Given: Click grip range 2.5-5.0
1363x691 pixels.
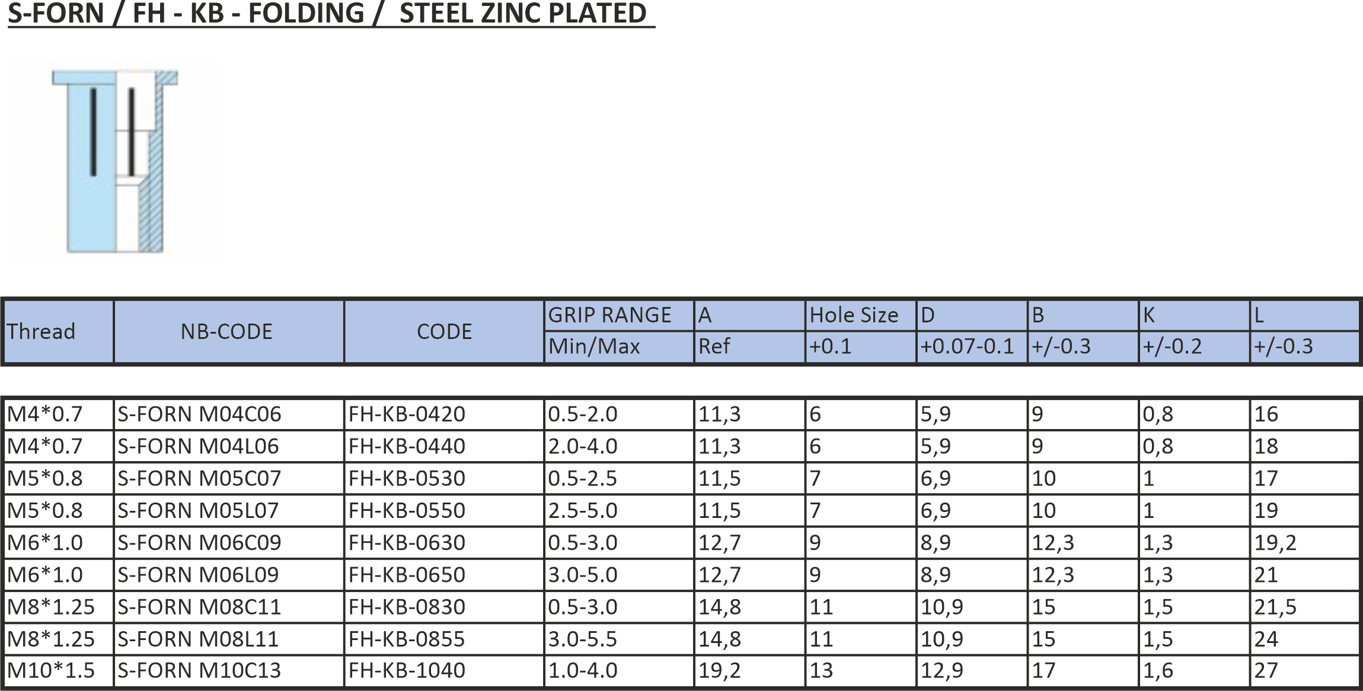Looking at the screenshot, I should pos(619,510).
